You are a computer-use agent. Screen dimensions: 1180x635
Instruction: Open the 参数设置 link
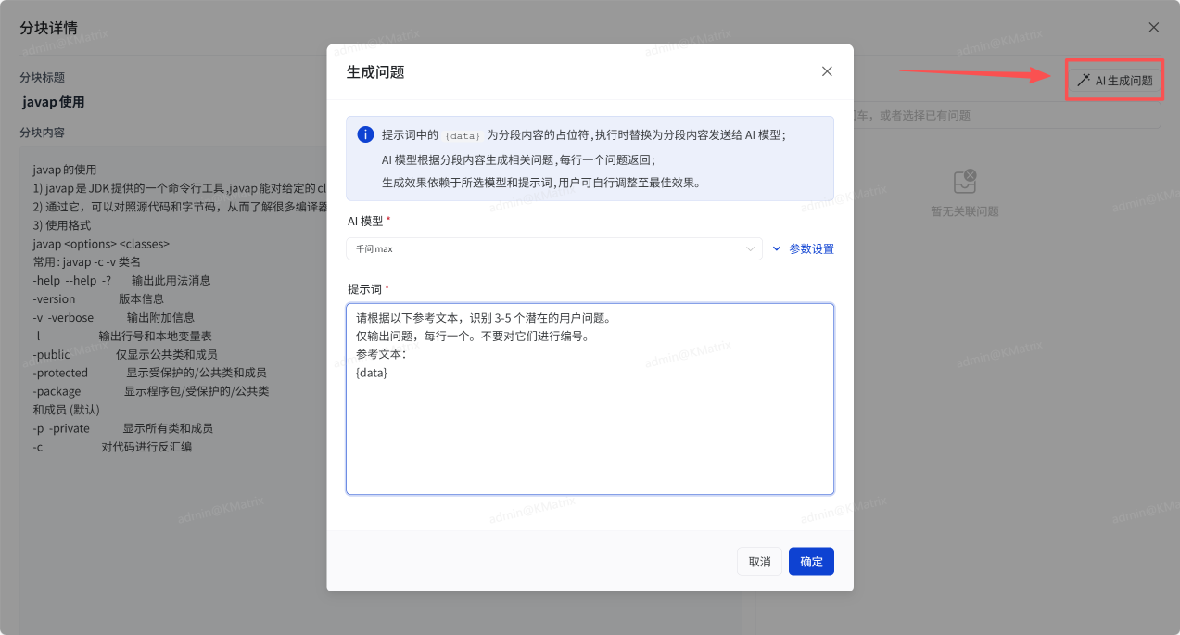811,248
